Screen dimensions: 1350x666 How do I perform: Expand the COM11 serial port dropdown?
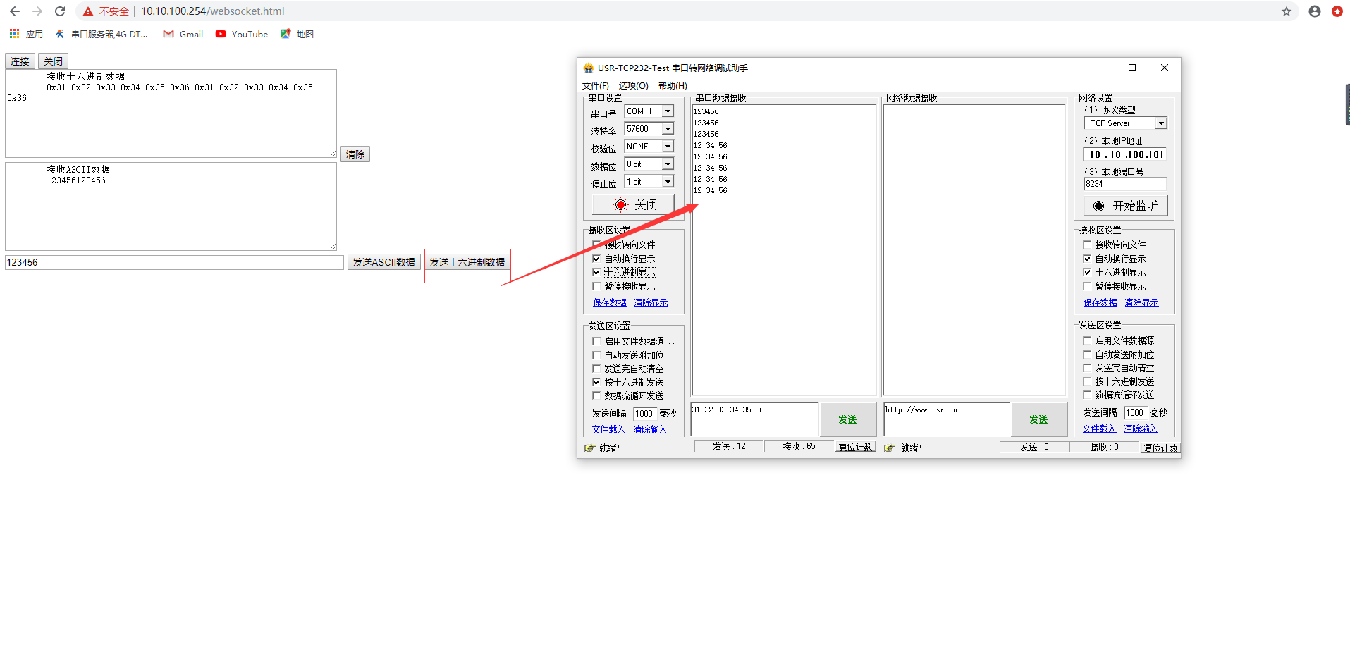coord(667,111)
